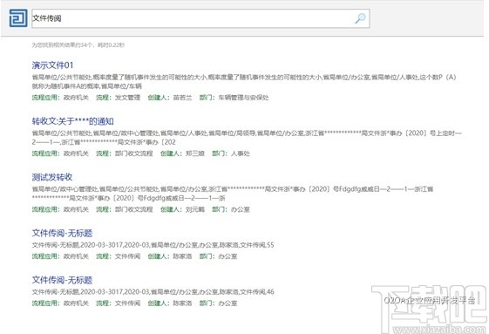The image size is (489, 334).
Task: Click 政府机关 application value under 演示文件01
Action: [x=76, y=98]
